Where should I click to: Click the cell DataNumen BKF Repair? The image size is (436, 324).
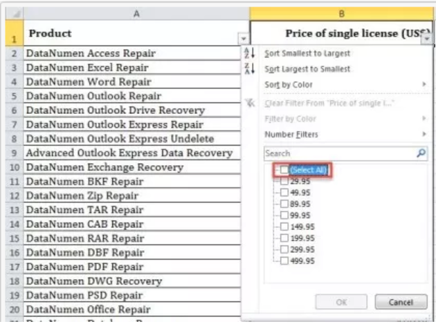pos(132,181)
